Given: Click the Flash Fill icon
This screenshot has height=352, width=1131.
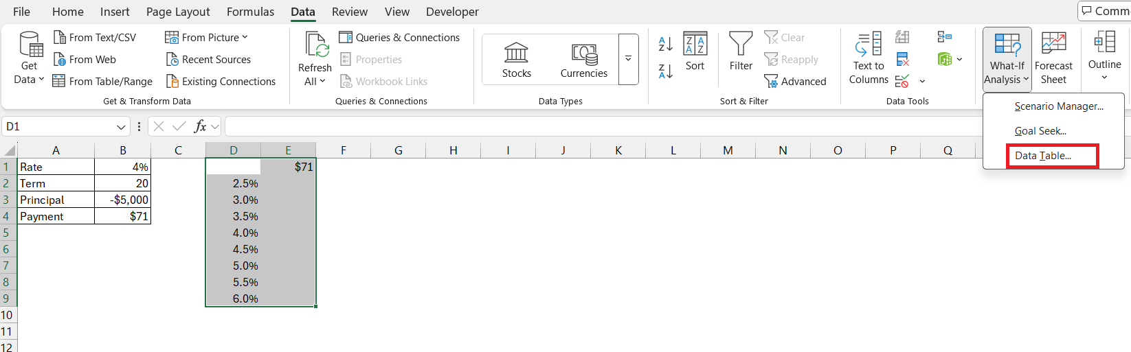Looking at the screenshot, I should click(x=902, y=37).
